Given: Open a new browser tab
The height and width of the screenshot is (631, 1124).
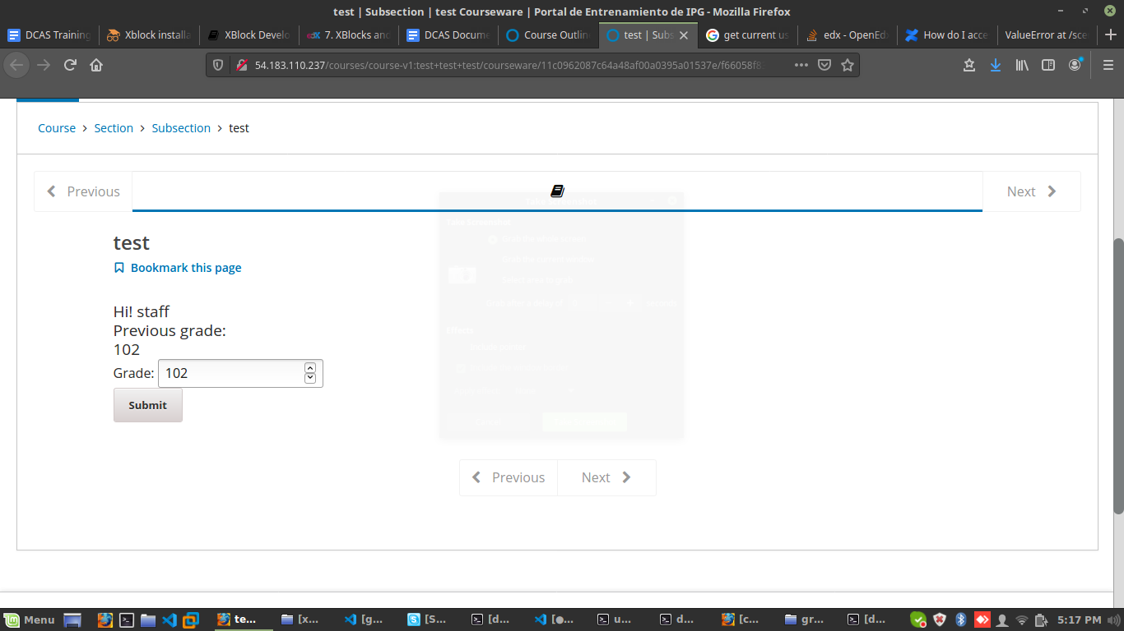Looking at the screenshot, I should tap(1111, 35).
